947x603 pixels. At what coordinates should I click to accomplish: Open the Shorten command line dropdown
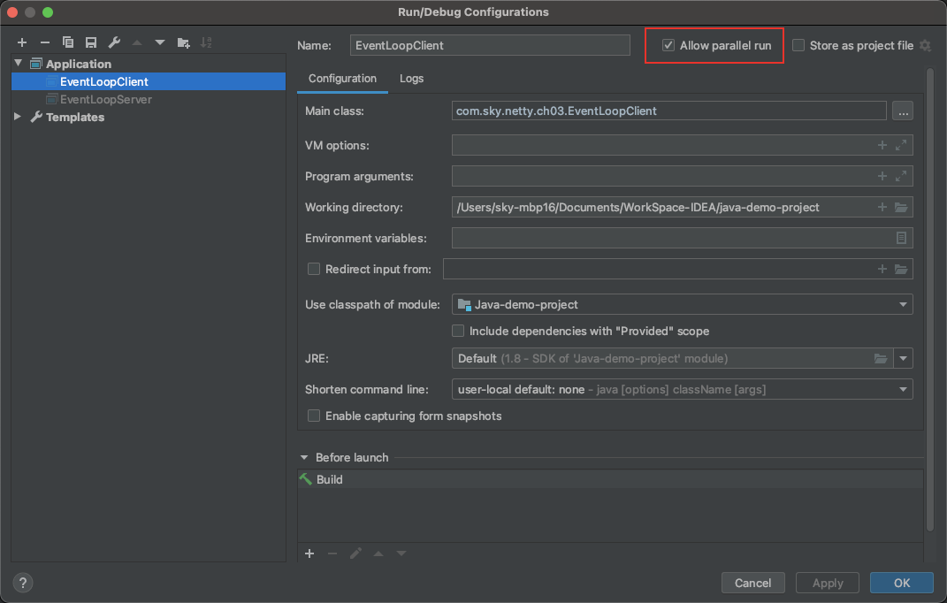(x=903, y=389)
